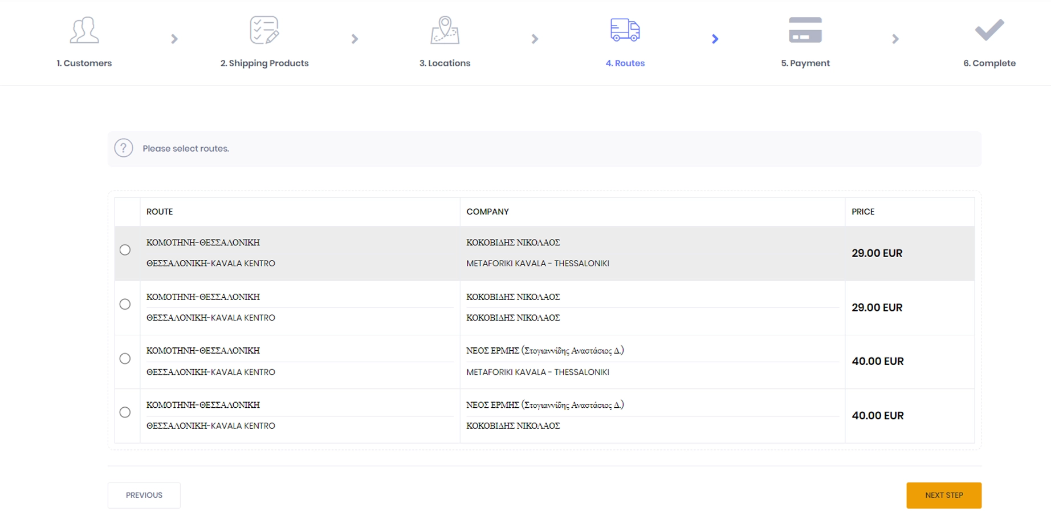Select ΝΕΟΣ ΕΡΜΗΣ with ΚΟΚΟΒΙΔΗΣ route radio
1051x511 pixels.
click(125, 412)
